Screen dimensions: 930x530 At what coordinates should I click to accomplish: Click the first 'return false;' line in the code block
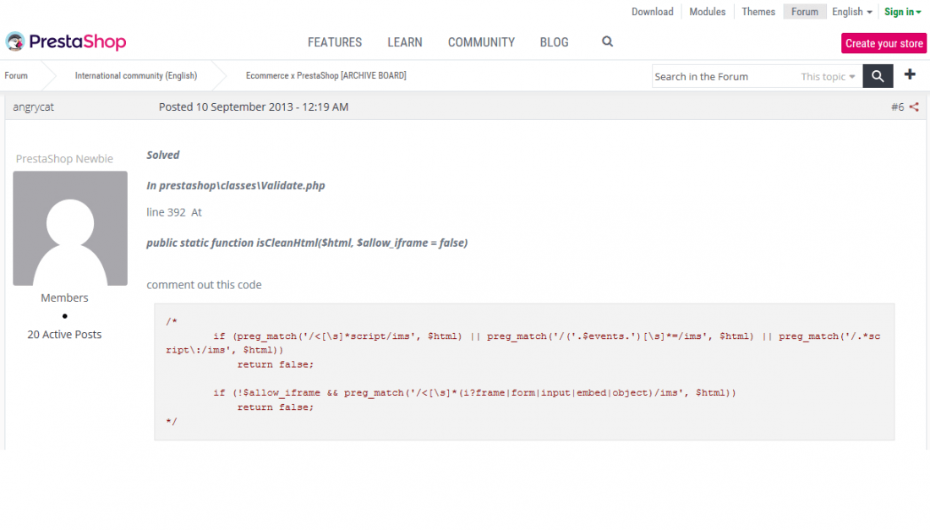click(x=276, y=364)
